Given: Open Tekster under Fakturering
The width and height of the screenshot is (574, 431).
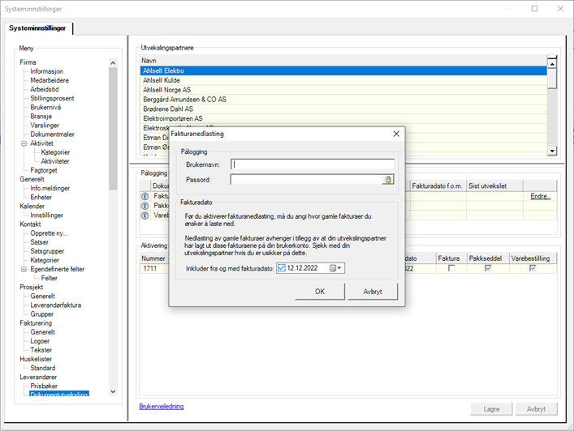Looking at the screenshot, I should pos(41,350).
